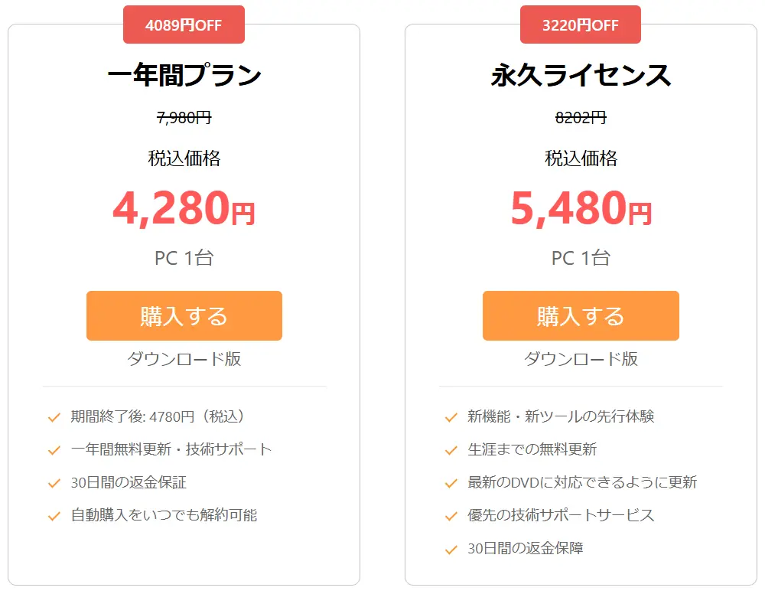
Task: Click the 4089円OFF discount badge
Action: (x=184, y=24)
